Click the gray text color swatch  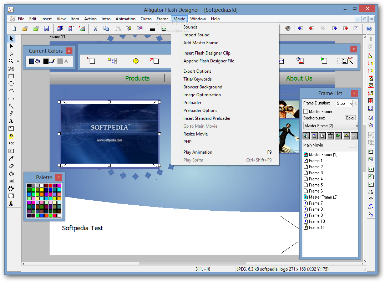pyautogui.click(x=60, y=61)
